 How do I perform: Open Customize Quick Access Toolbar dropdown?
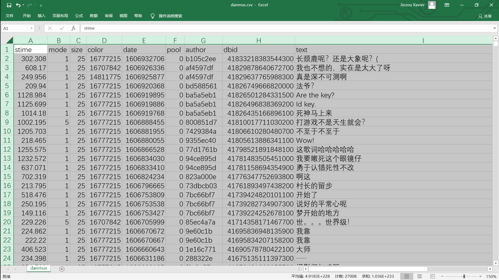pos(41,5)
